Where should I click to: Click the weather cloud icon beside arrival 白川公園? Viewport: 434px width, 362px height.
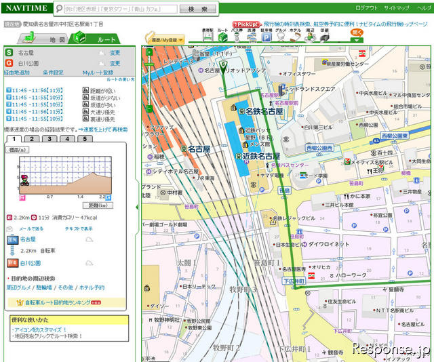pos(89,263)
